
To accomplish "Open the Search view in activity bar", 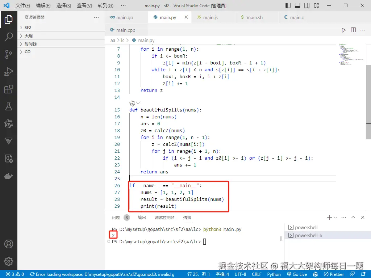I will [9, 37].
